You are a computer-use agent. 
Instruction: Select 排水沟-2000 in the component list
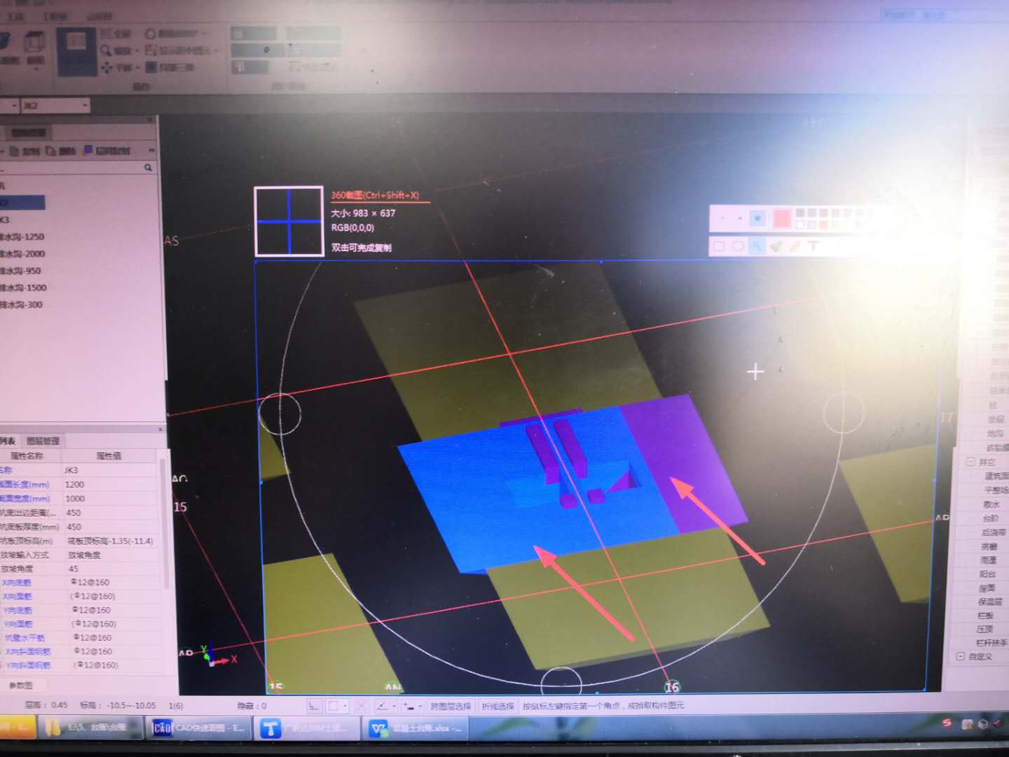(22, 254)
